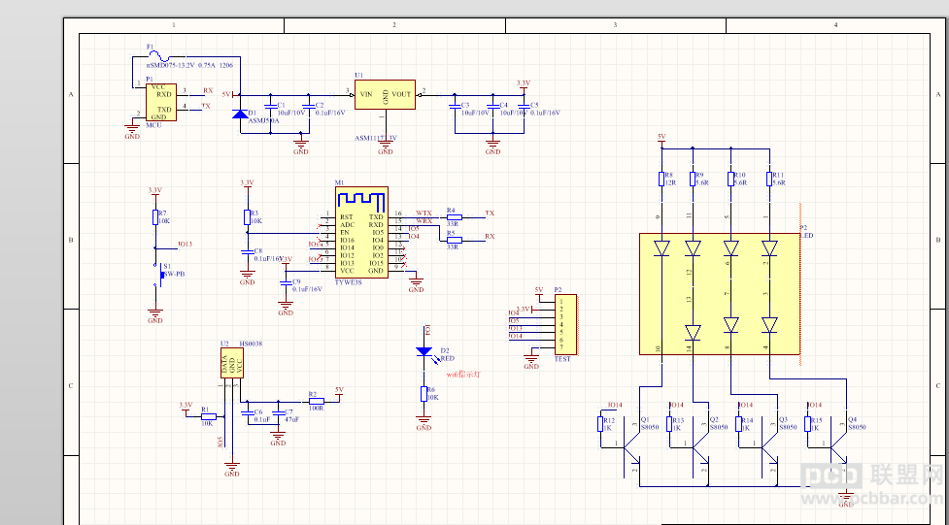949x525 pixels.
Task: Select the U1 ASM1117 voltage regulator
Action: tap(385, 94)
